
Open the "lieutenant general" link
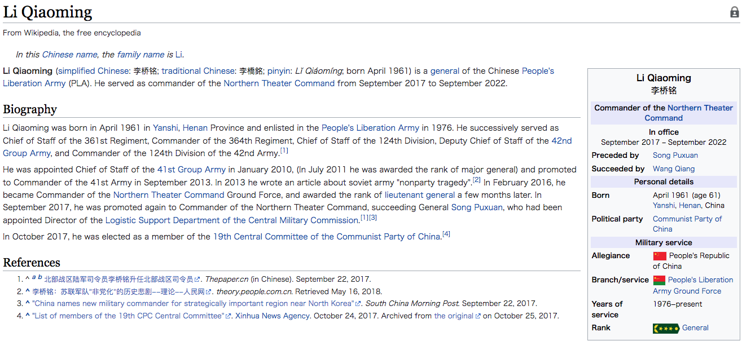420,195
